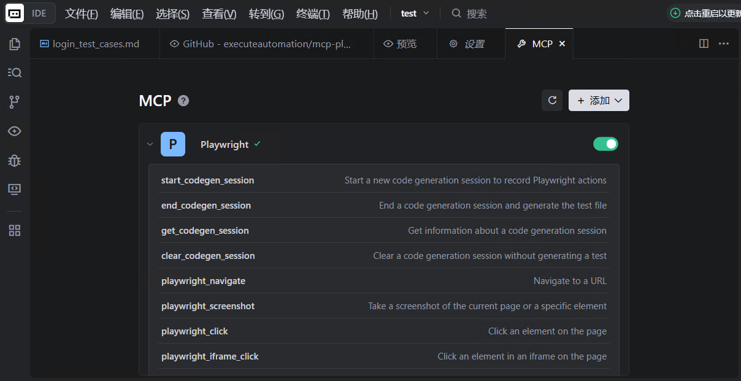Screen dimensions: 741x381
Task: Open the search panel icon in sidebar
Action: coord(15,72)
